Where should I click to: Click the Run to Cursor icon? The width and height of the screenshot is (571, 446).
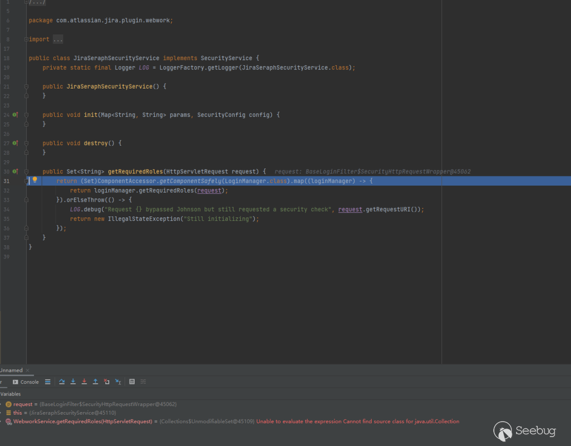[x=118, y=382]
